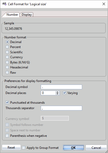Screen dimensions: 108x153
Task: Select the Raw number format
Action: click(7, 73)
